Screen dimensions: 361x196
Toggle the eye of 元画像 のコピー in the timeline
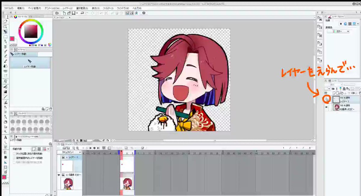59,175
